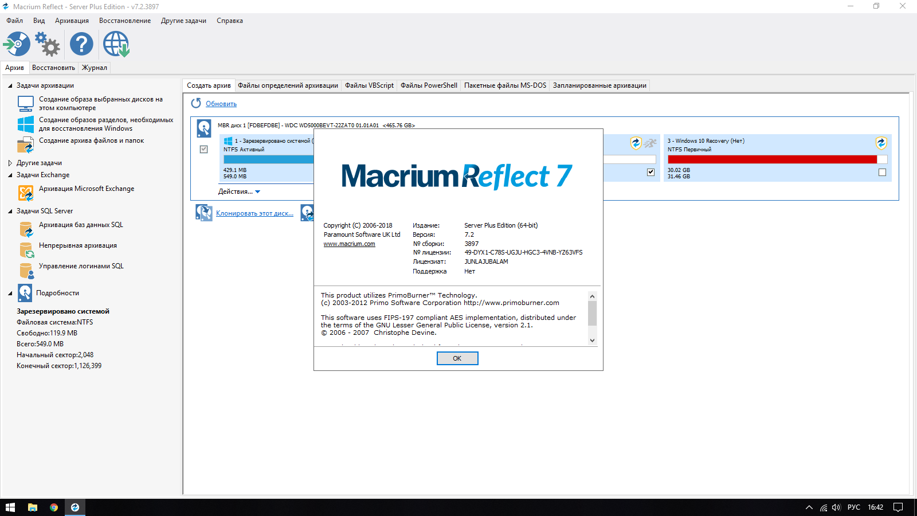Switch to the Журнал tab

pyautogui.click(x=95, y=68)
